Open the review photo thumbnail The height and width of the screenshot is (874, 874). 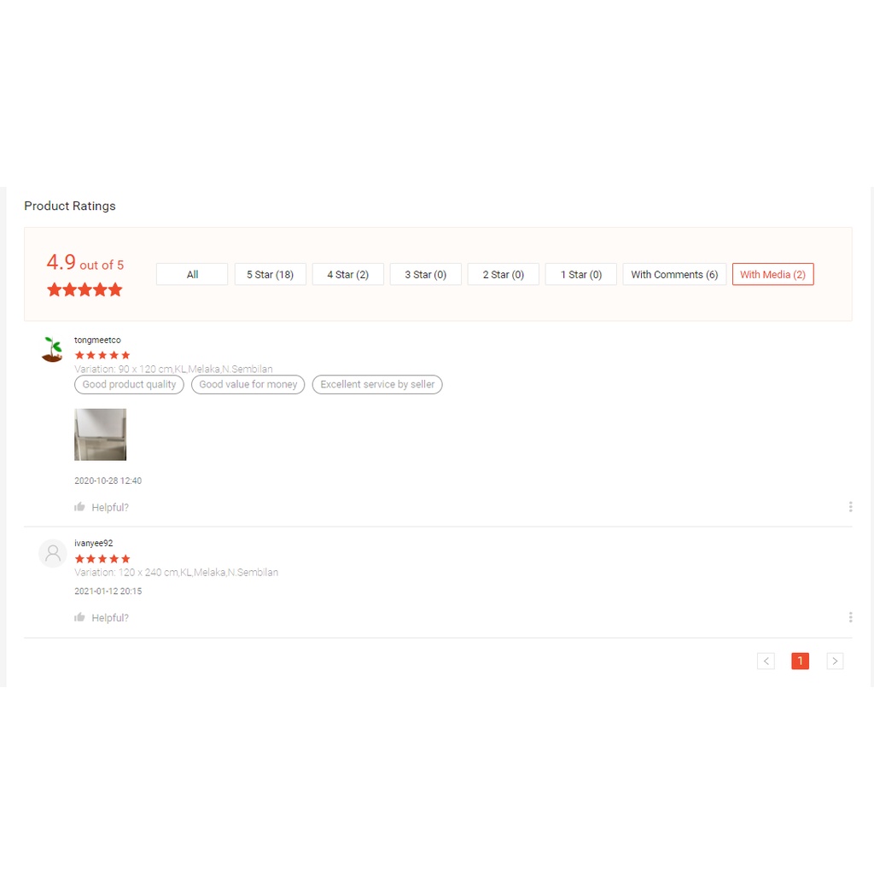[101, 434]
